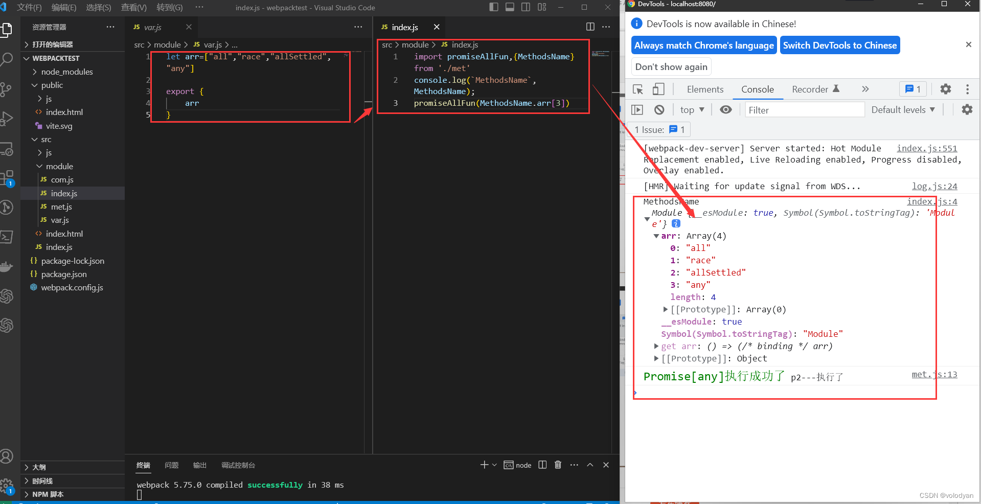The width and height of the screenshot is (981, 504).
Task: Close the var.js editor tab
Action: (x=189, y=27)
